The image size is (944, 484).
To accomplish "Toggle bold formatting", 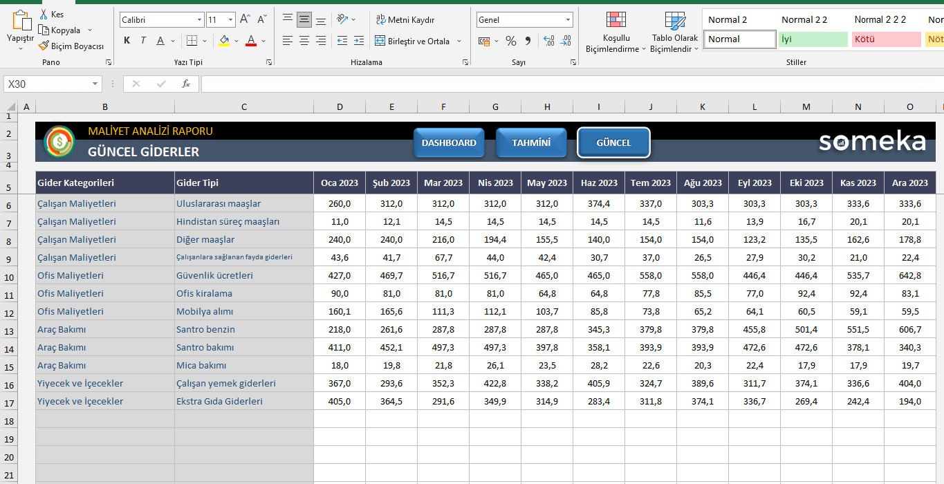I will pyautogui.click(x=127, y=41).
